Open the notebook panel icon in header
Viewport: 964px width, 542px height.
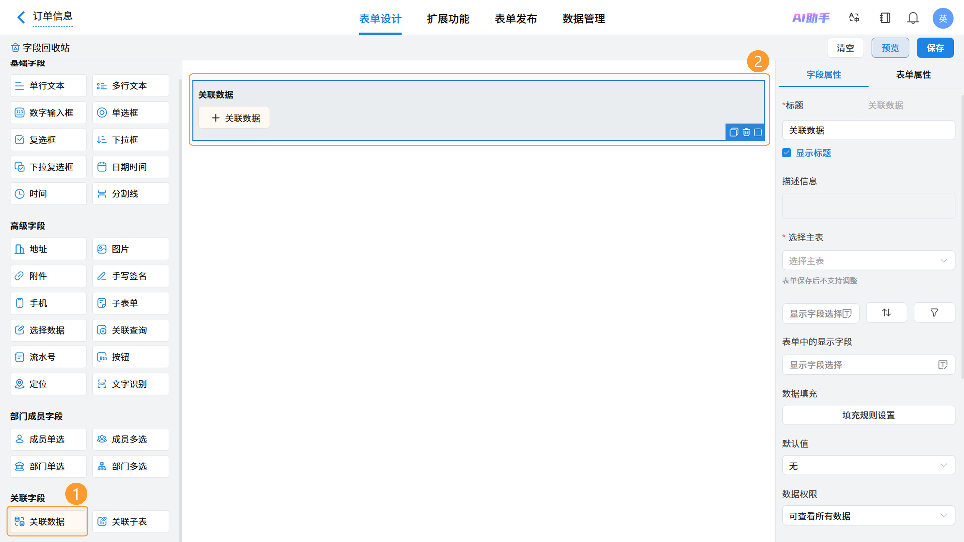(885, 18)
